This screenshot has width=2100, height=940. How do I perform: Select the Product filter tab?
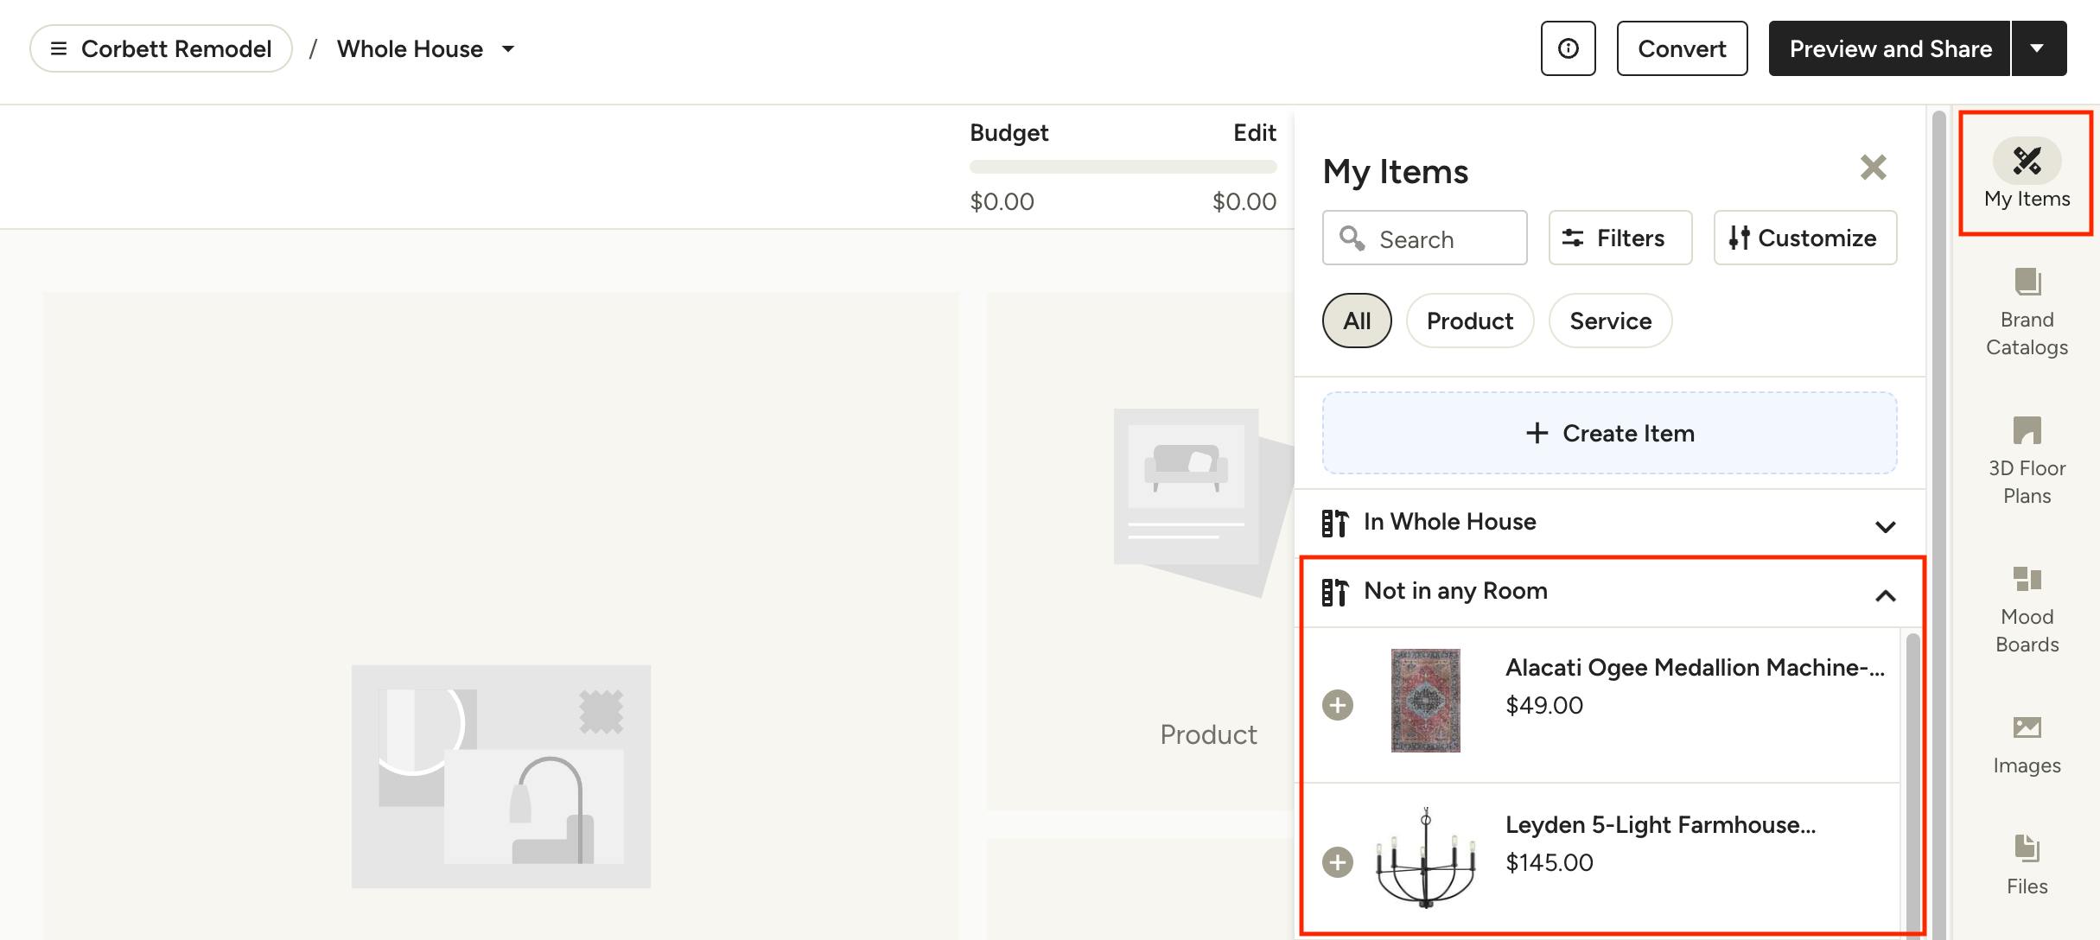1469,321
